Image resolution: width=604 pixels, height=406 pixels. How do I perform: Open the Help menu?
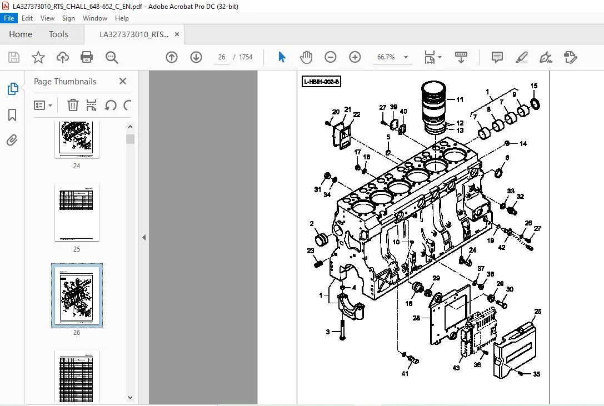[x=122, y=18]
